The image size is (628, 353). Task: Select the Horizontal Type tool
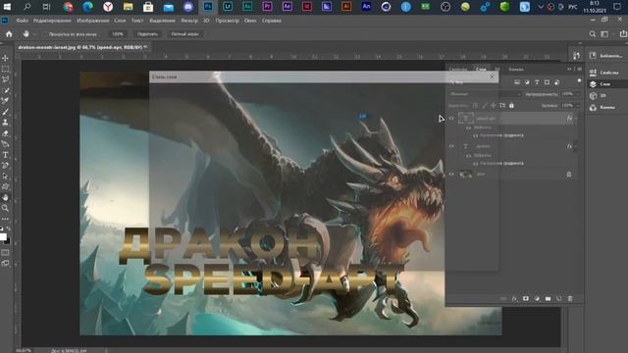coord(5,155)
